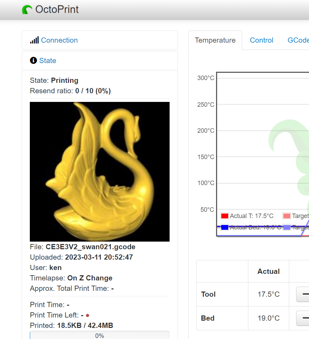Switch to the GCode tab
The image size is (309, 339).
coord(298,40)
